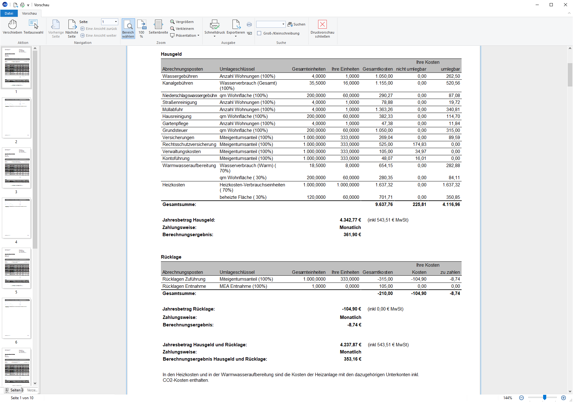Click the quick access quick print icon
This screenshot has width=573, height=402.
pos(22,5)
